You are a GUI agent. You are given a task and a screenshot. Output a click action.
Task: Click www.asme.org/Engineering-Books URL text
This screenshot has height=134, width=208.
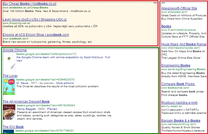click(x=183, y=69)
